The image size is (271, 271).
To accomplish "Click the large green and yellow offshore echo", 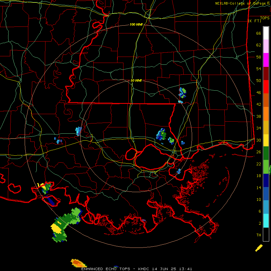I will pos(66,225).
